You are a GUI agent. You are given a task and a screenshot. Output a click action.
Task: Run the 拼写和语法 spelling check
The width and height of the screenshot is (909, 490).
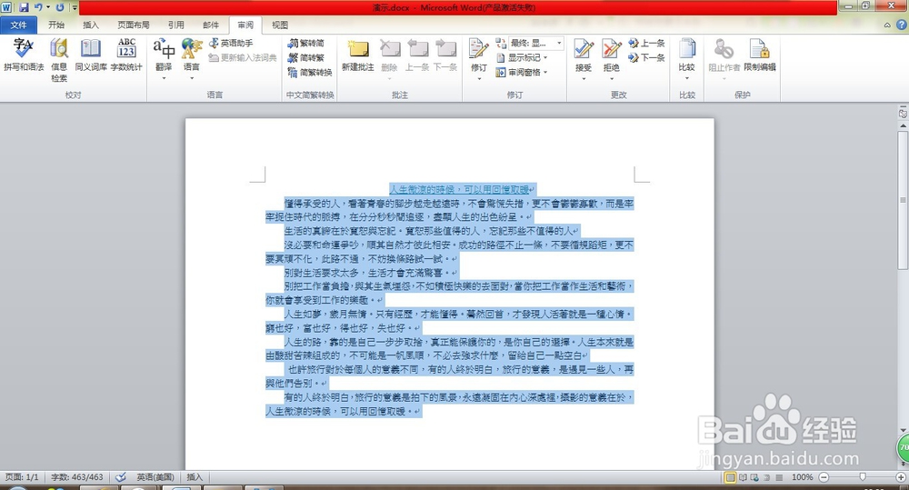pyautogui.click(x=24, y=55)
